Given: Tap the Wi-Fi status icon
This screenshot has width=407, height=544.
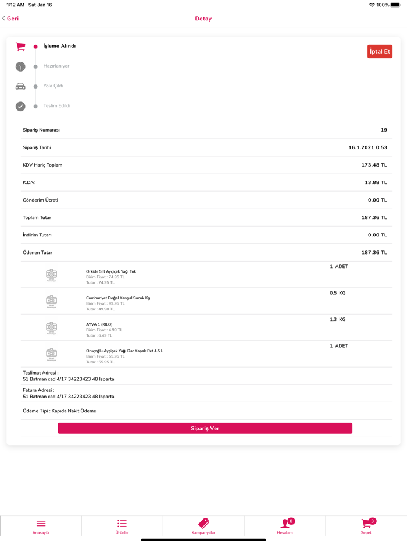Looking at the screenshot, I should click(x=372, y=5).
